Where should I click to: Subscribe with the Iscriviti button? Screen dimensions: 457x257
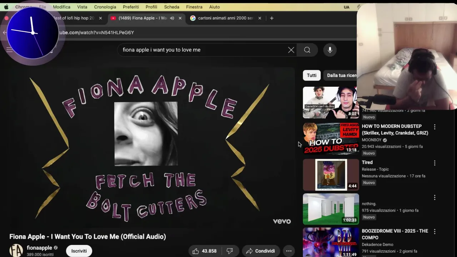pyautogui.click(x=79, y=251)
